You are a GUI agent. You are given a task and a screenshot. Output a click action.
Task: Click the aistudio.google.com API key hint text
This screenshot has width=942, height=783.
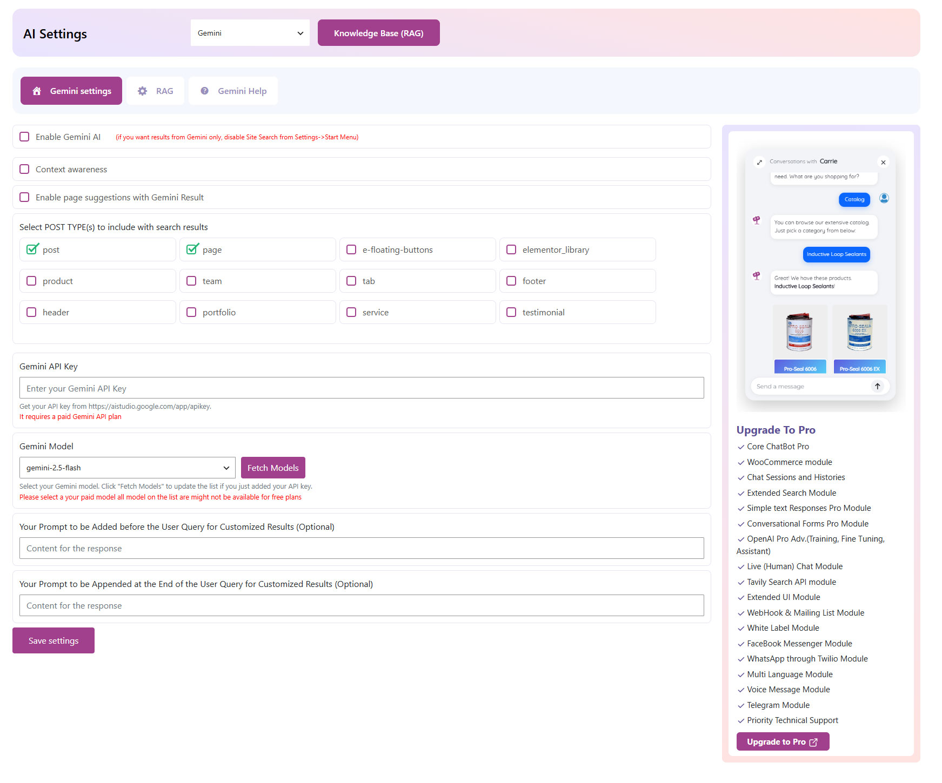115,407
